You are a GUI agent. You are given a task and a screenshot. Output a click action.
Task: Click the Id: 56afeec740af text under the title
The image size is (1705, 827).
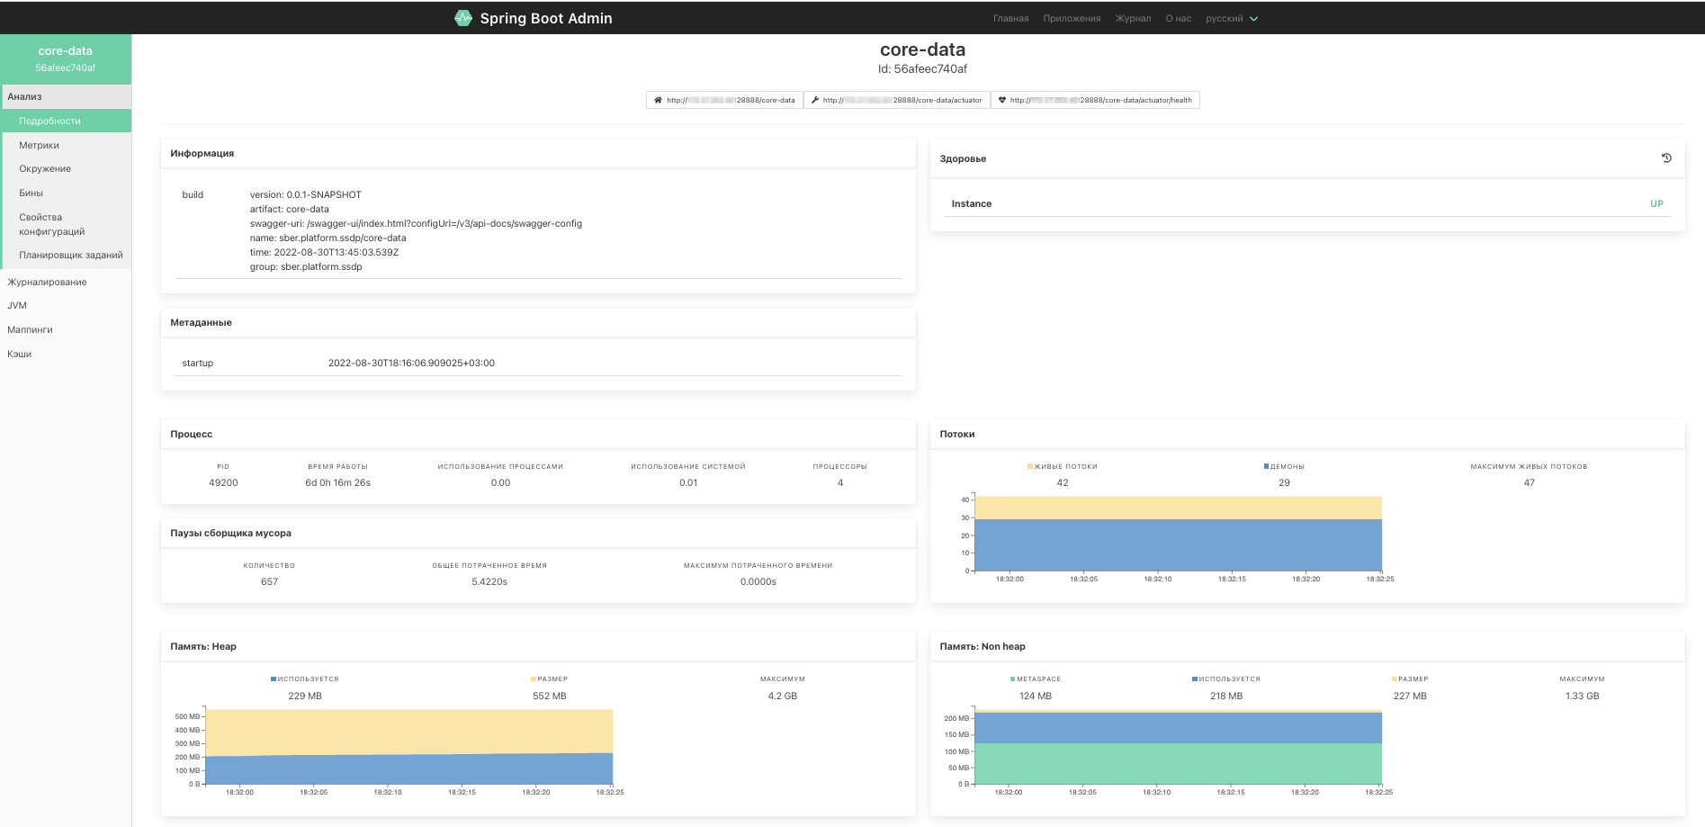[x=922, y=69]
